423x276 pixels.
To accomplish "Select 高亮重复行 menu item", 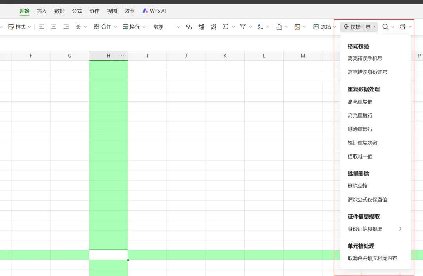I will tap(360, 115).
